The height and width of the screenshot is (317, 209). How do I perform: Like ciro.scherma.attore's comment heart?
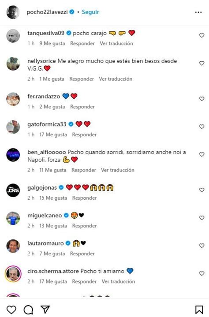202,273
